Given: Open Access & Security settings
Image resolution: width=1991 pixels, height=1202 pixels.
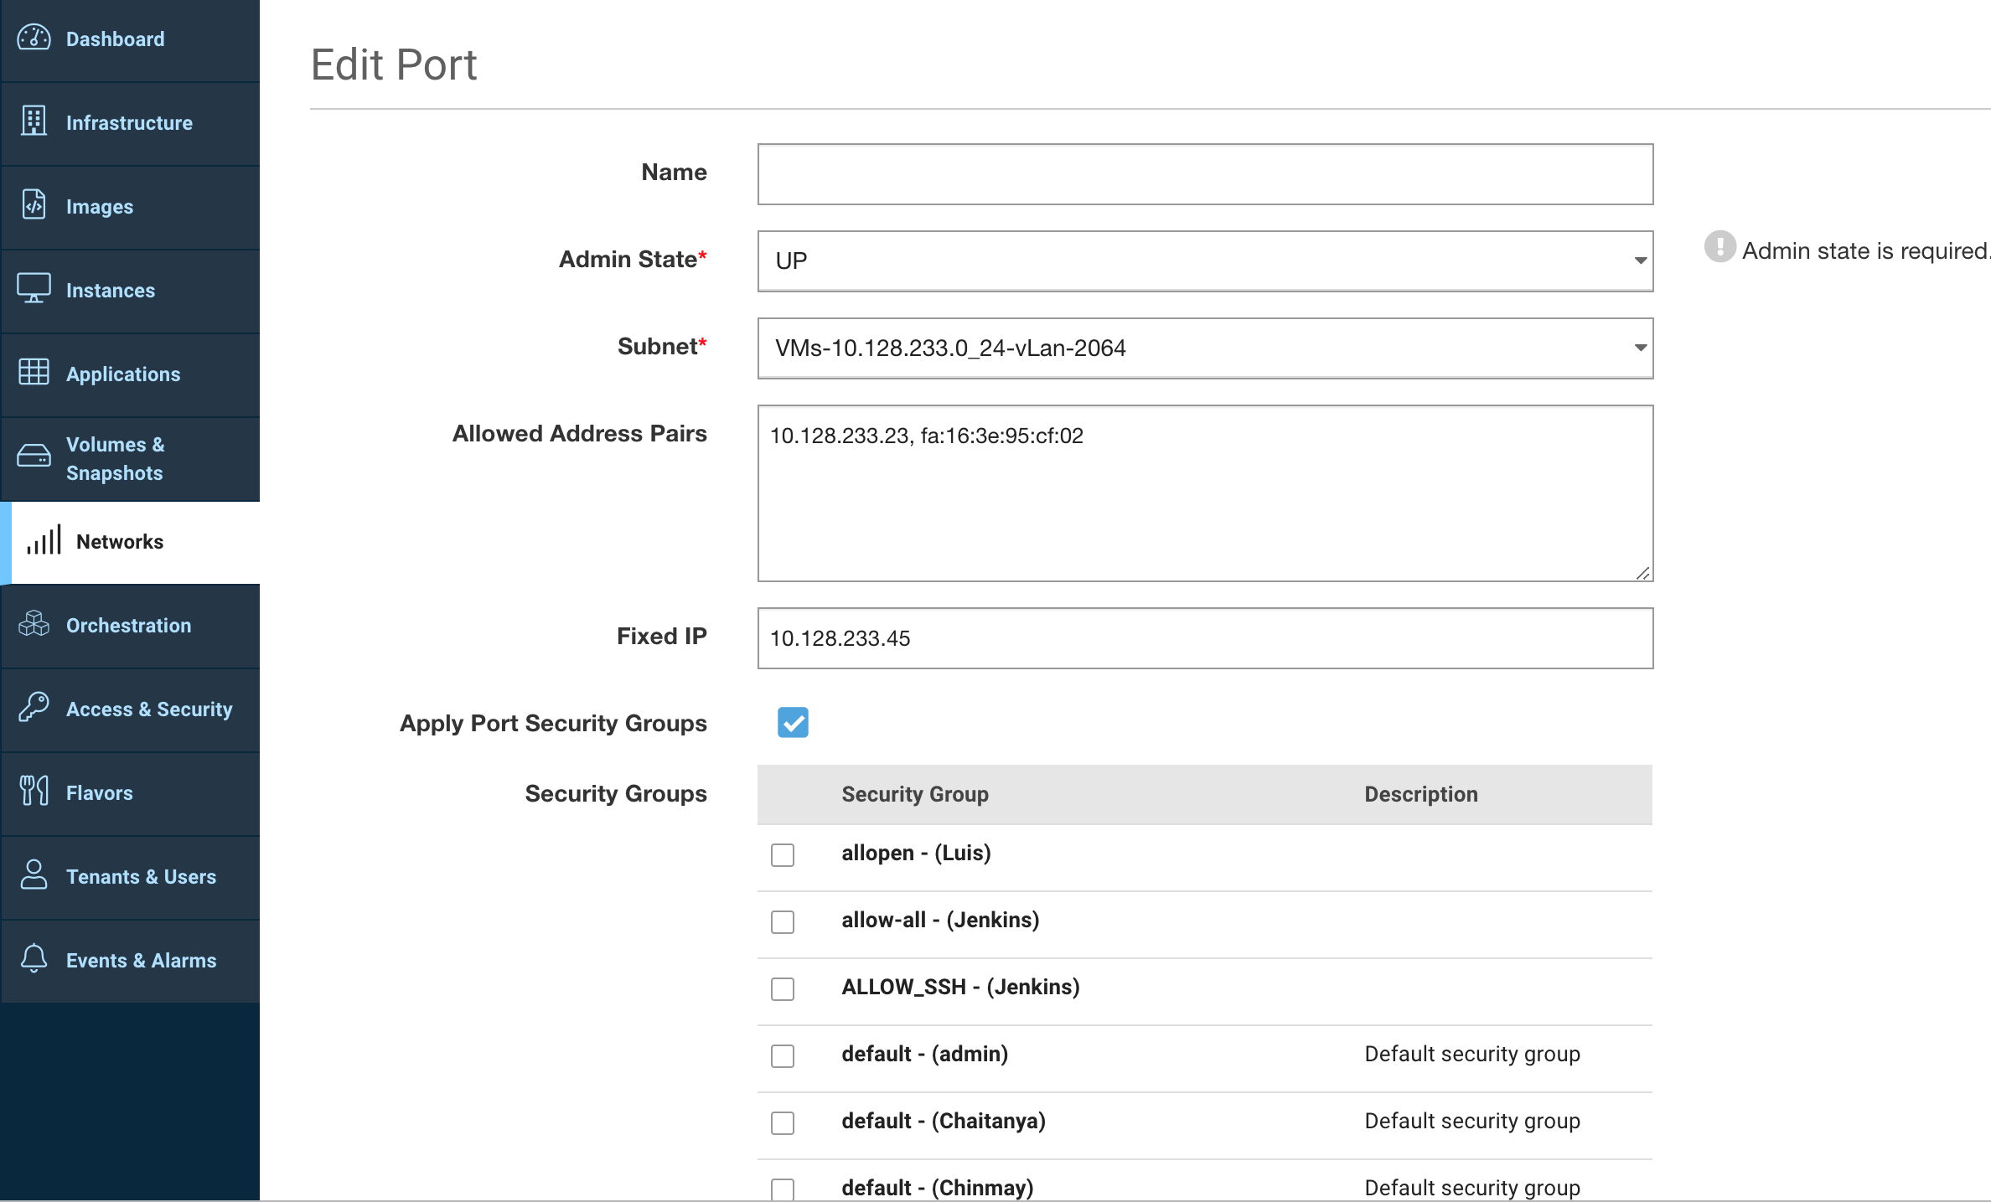Looking at the screenshot, I should (131, 709).
